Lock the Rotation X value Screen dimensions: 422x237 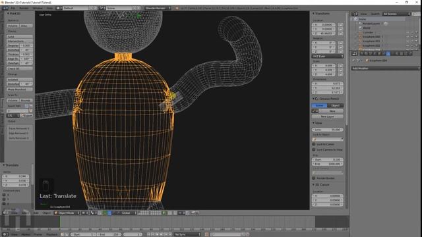click(341, 43)
